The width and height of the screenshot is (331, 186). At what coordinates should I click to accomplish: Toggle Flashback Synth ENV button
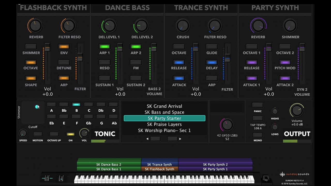point(64,47)
